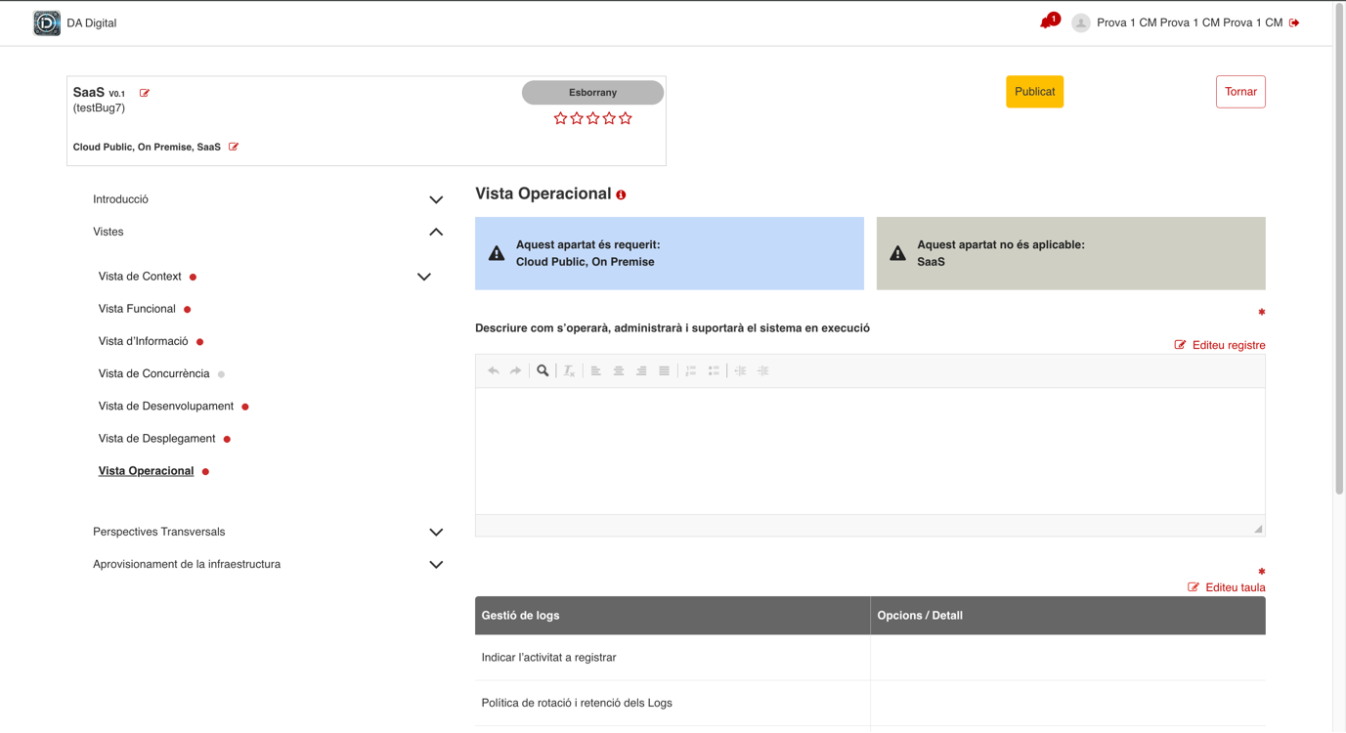Click the undo arrow in editor toolbar
1346x733 pixels.
click(493, 371)
